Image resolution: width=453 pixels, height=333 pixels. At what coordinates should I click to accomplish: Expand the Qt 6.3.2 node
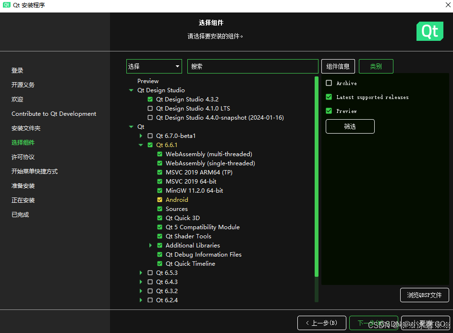point(141,291)
